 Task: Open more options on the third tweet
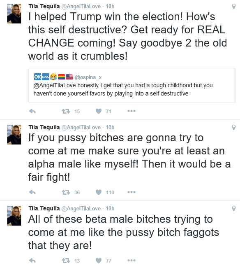tap(132, 261)
